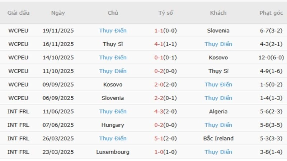Click the Algeria team name
The width and height of the screenshot is (287, 161).
tap(218, 112)
